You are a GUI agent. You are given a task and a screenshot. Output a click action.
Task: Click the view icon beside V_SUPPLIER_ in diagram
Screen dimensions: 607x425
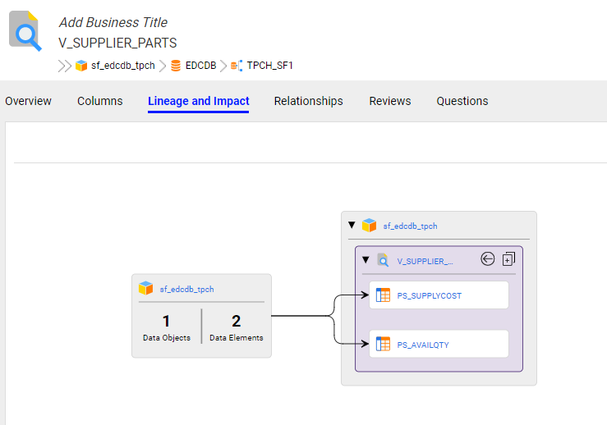383,260
